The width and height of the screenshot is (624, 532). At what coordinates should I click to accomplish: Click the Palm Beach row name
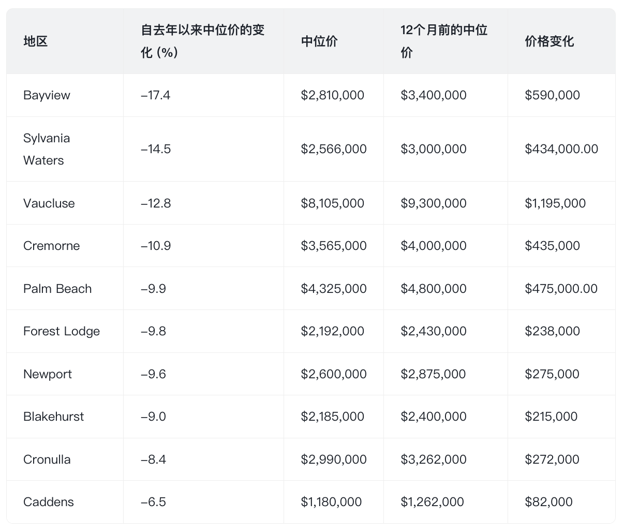[57, 289]
